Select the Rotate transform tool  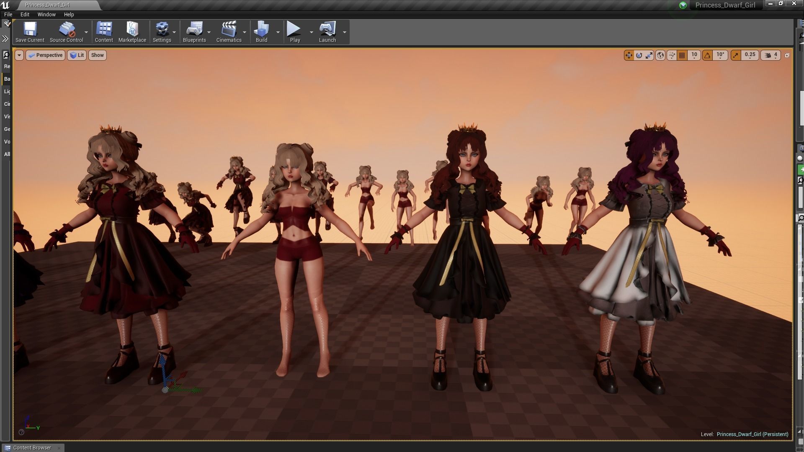(x=639, y=55)
